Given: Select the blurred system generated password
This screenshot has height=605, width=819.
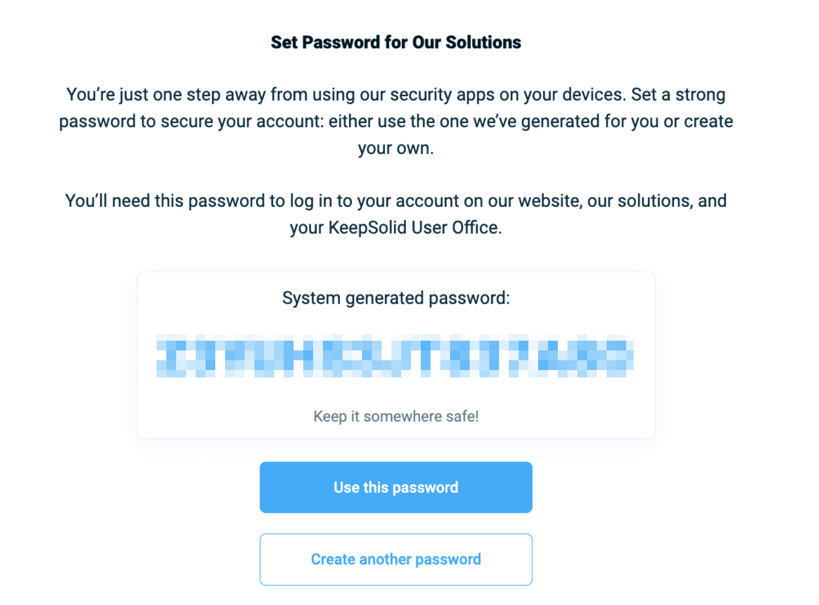Looking at the screenshot, I should pos(395,356).
